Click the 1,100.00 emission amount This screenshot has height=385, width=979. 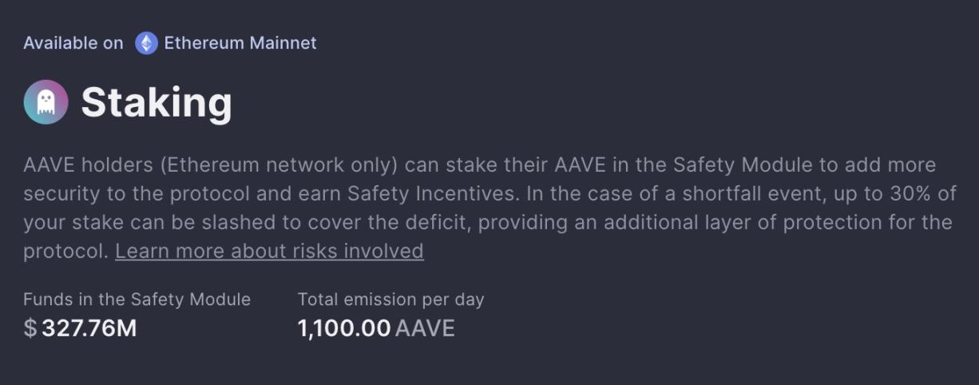[x=344, y=328]
